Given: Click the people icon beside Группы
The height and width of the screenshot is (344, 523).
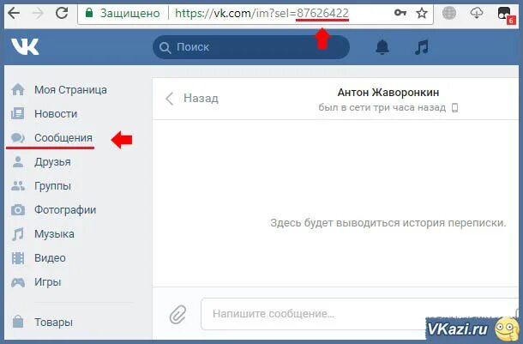Looking at the screenshot, I should [18, 185].
